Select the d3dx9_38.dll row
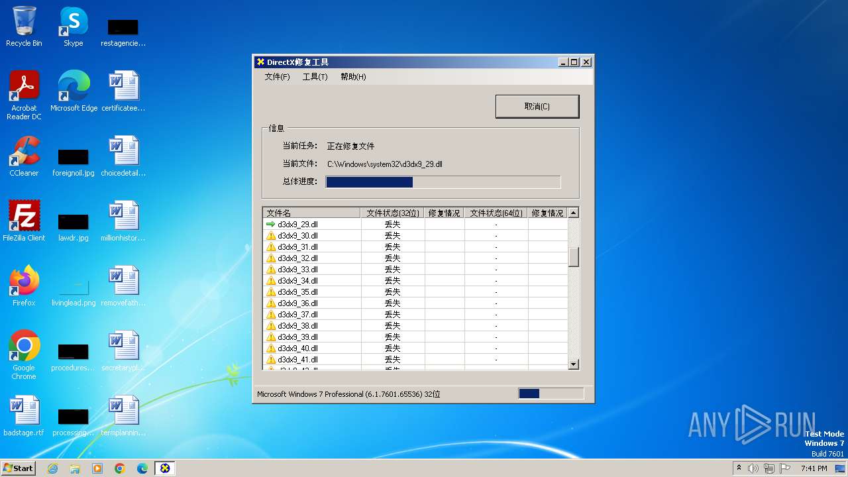This screenshot has width=848, height=477. pyautogui.click(x=415, y=326)
